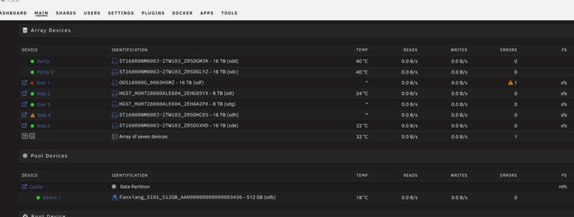Screen dimensions: 574x217
Task: Open the Device 1 pool link
Action: click(52, 197)
